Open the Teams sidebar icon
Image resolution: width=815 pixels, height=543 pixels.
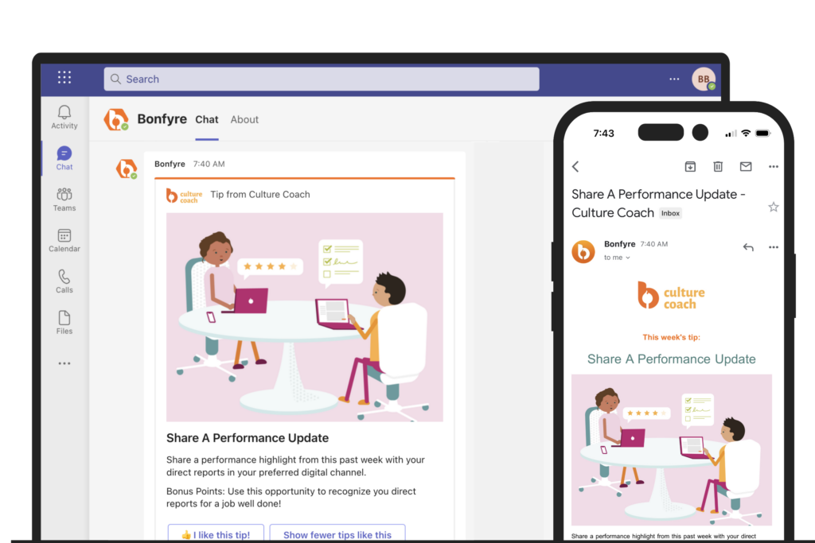pos(64,194)
